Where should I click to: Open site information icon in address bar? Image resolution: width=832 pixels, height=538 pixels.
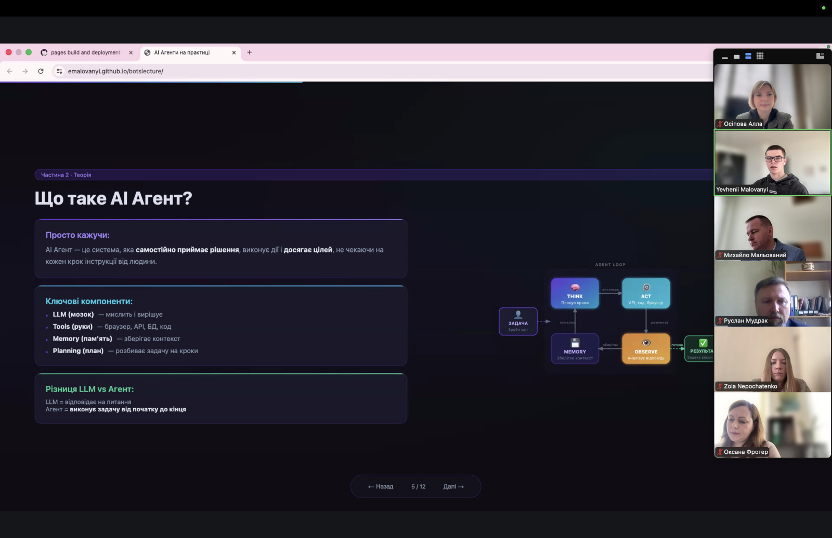59,71
